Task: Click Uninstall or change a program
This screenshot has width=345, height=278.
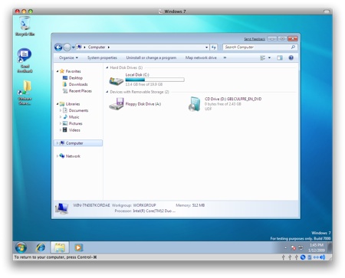Action: [151, 57]
